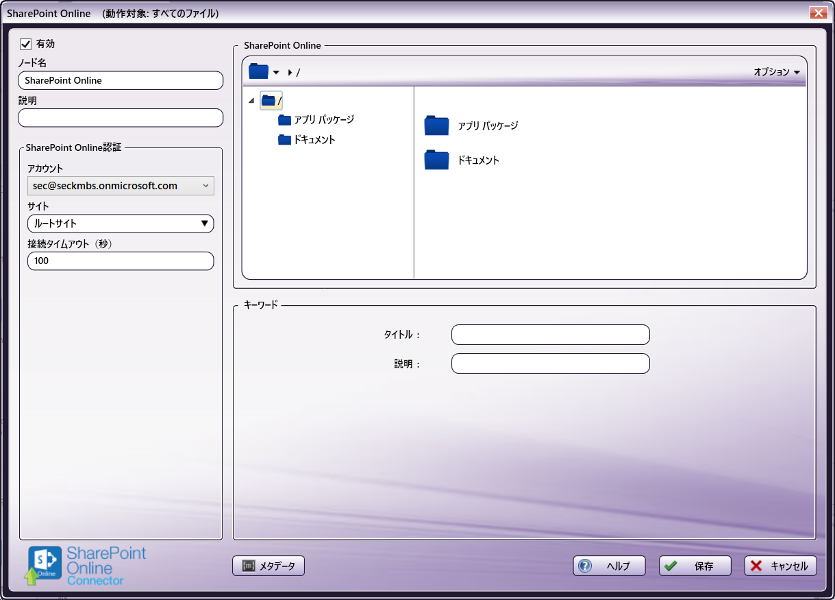Image resolution: width=835 pixels, height=600 pixels.
Task: Click the path arrow before the slash
Action: pos(290,72)
